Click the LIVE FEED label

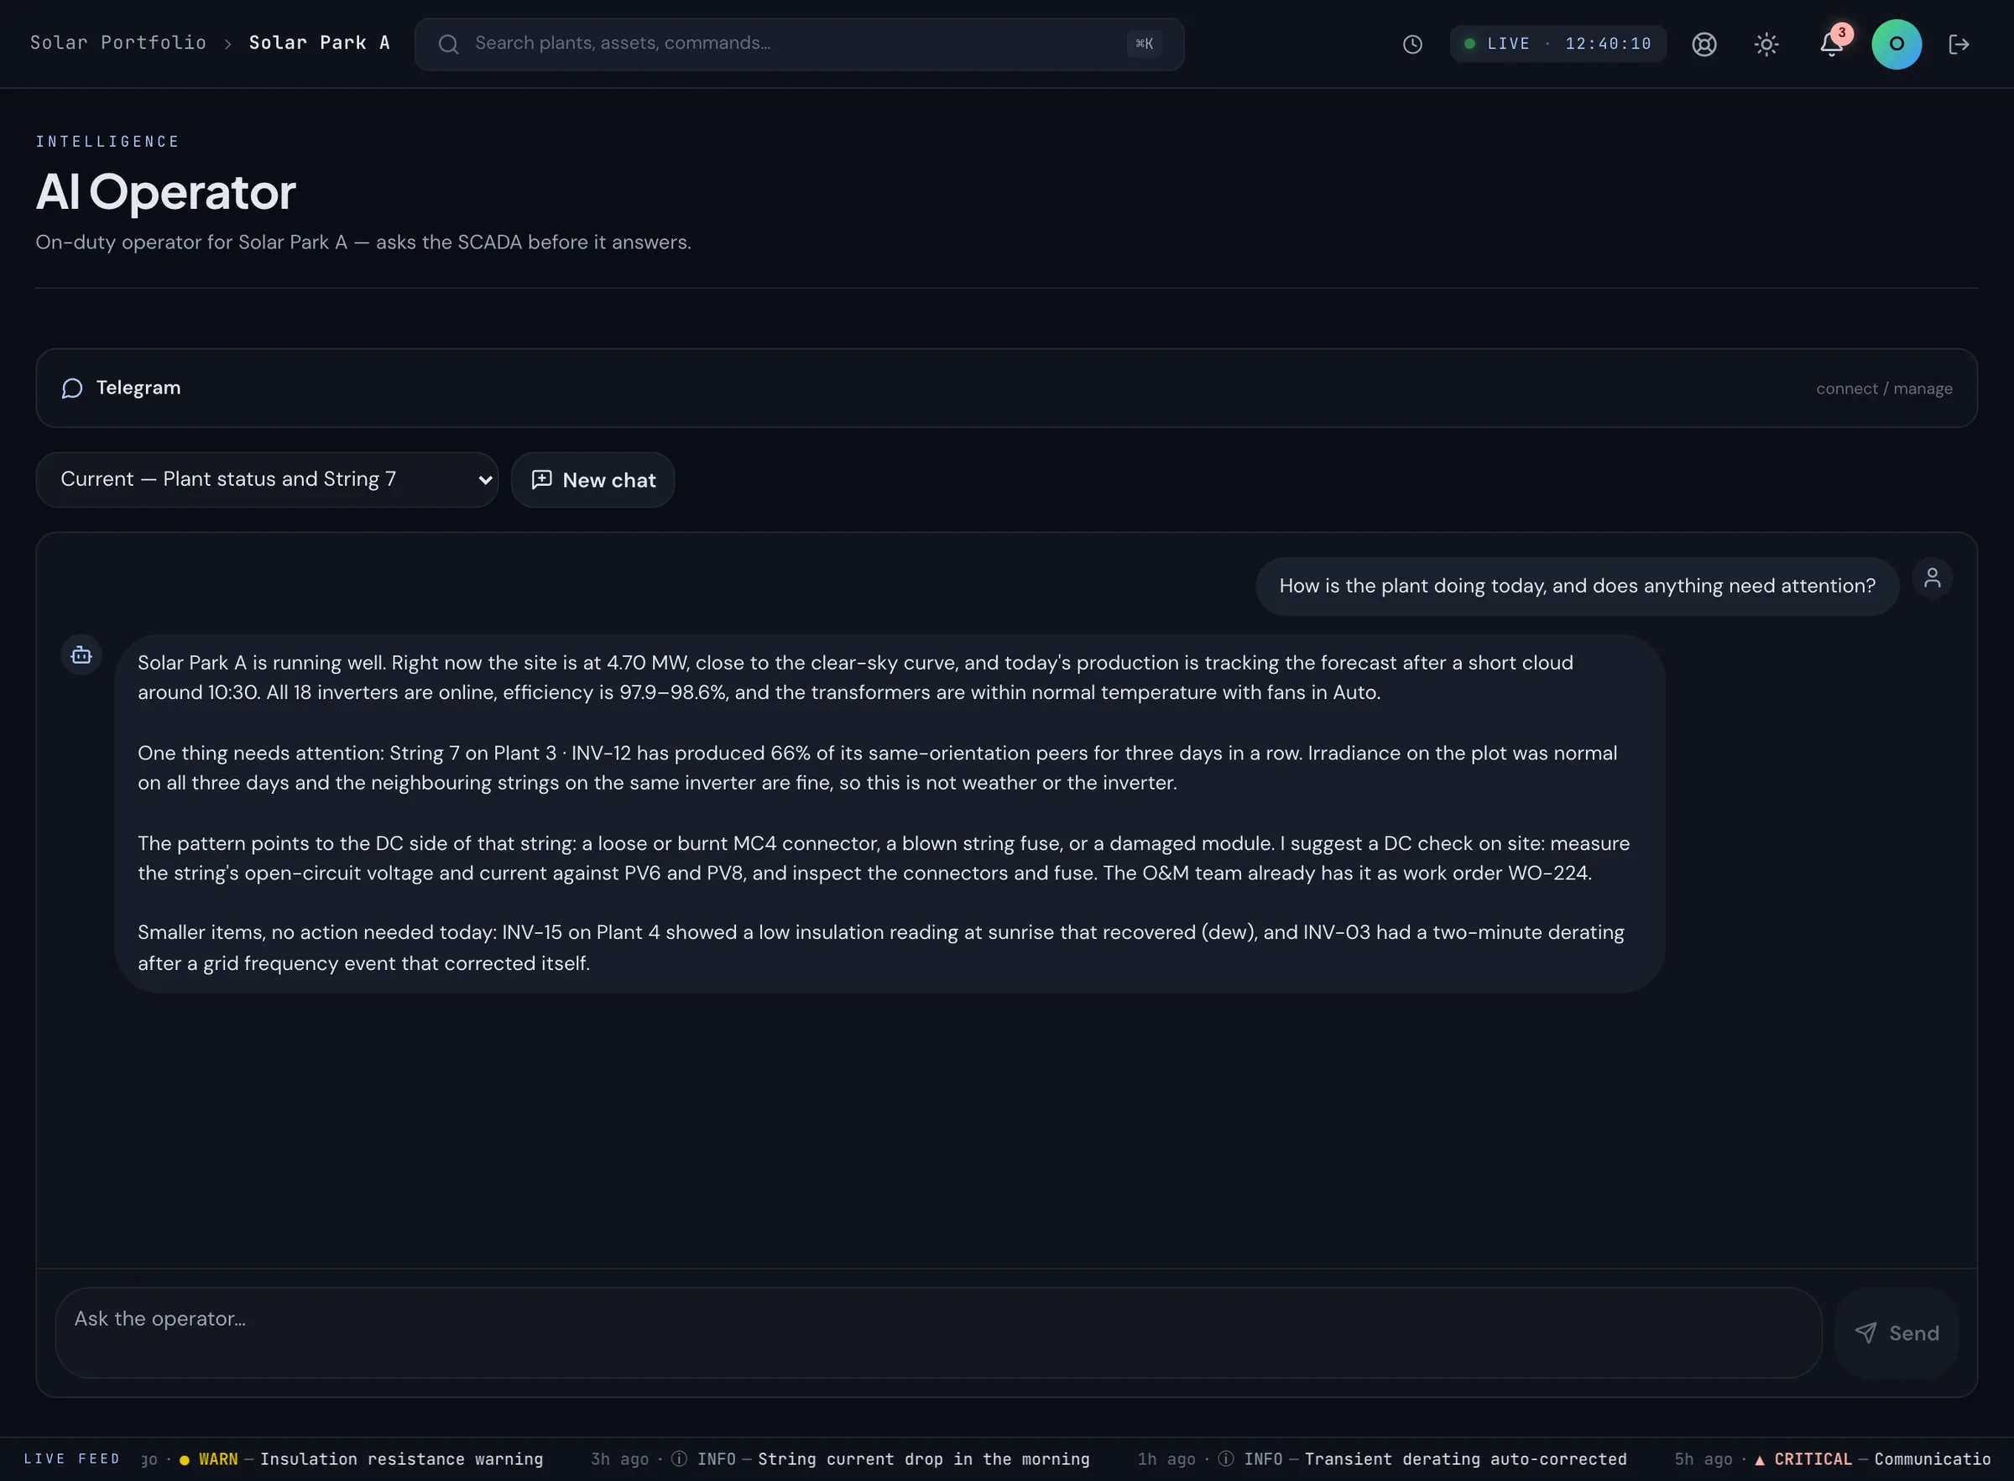tap(71, 1459)
